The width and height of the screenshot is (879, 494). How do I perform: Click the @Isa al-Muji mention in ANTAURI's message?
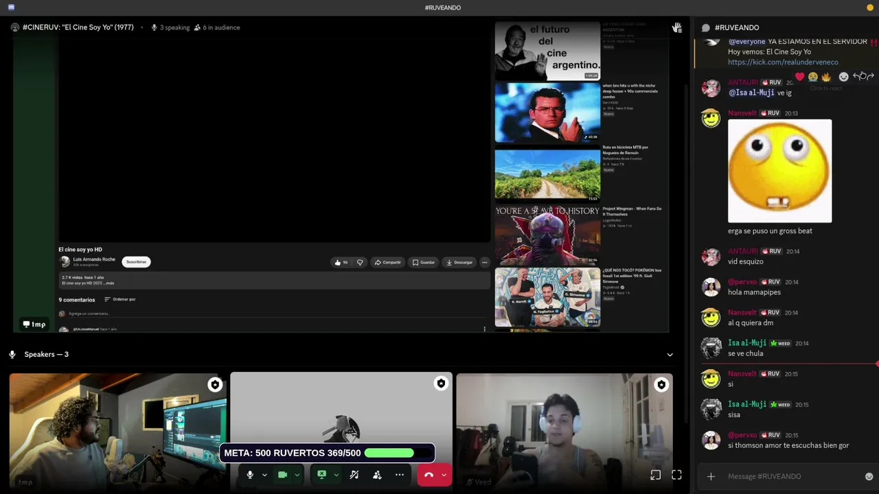pyautogui.click(x=751, y=93)
